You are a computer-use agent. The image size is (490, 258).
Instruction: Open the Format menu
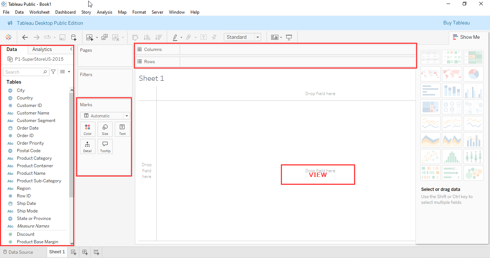139,12
